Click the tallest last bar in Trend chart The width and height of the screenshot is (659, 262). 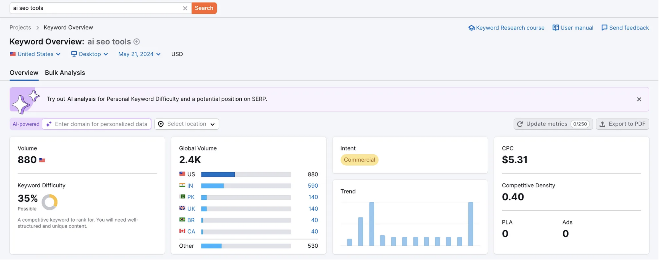pyautogui.click(x=470, y=224)
